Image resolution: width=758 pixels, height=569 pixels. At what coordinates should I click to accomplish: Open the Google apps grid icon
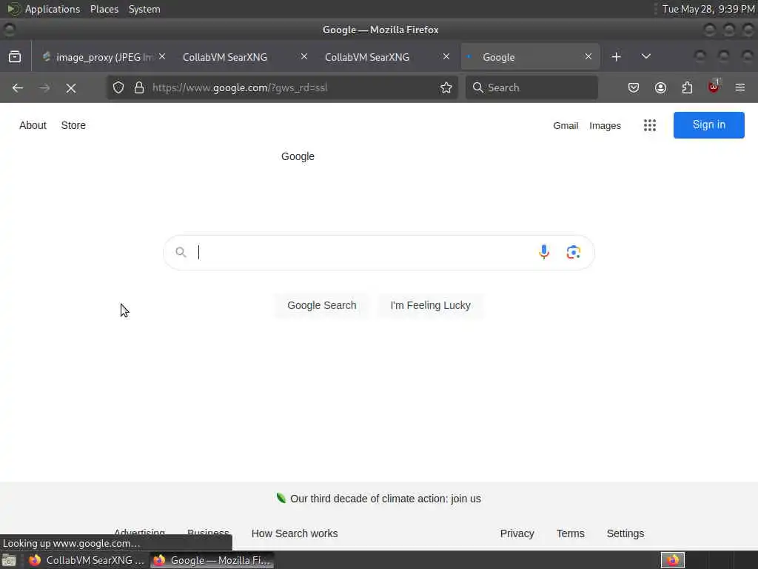click(650, 125)
